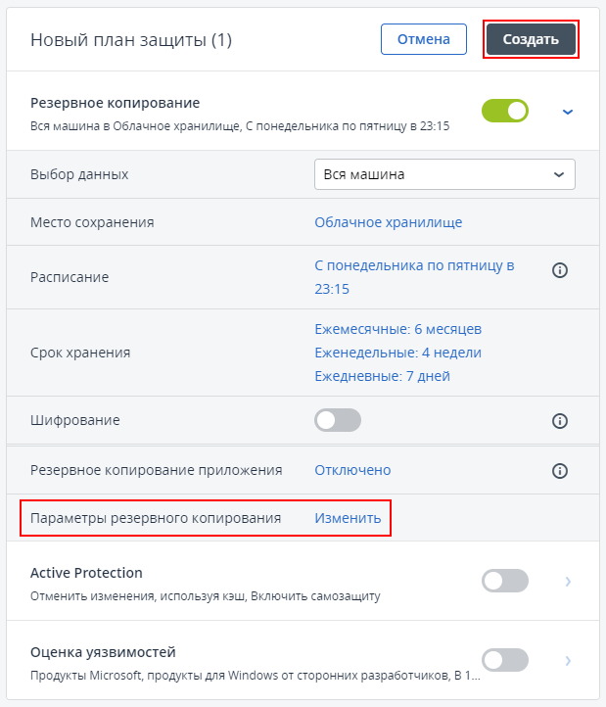Click info icon next to Расписание

(560, 270)
